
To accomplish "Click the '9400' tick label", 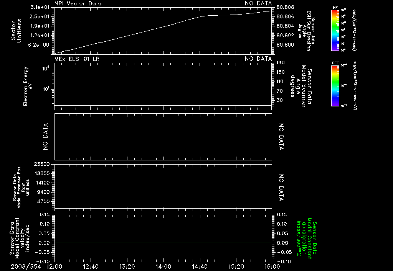I will click(44, 192).
